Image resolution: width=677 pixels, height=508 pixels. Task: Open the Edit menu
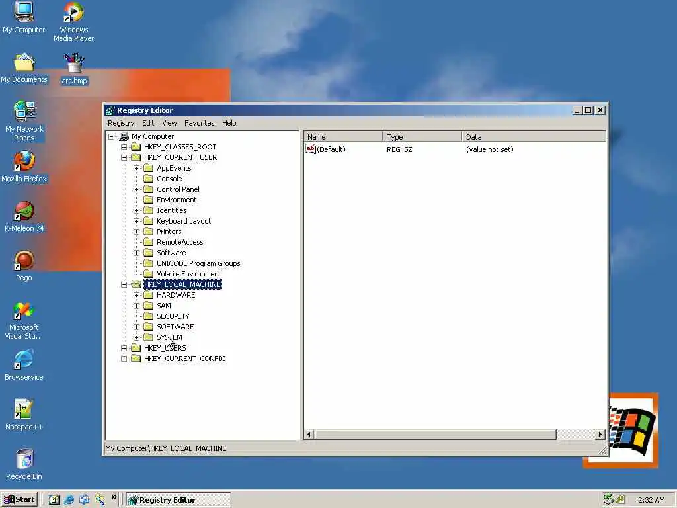coord(148,123)
